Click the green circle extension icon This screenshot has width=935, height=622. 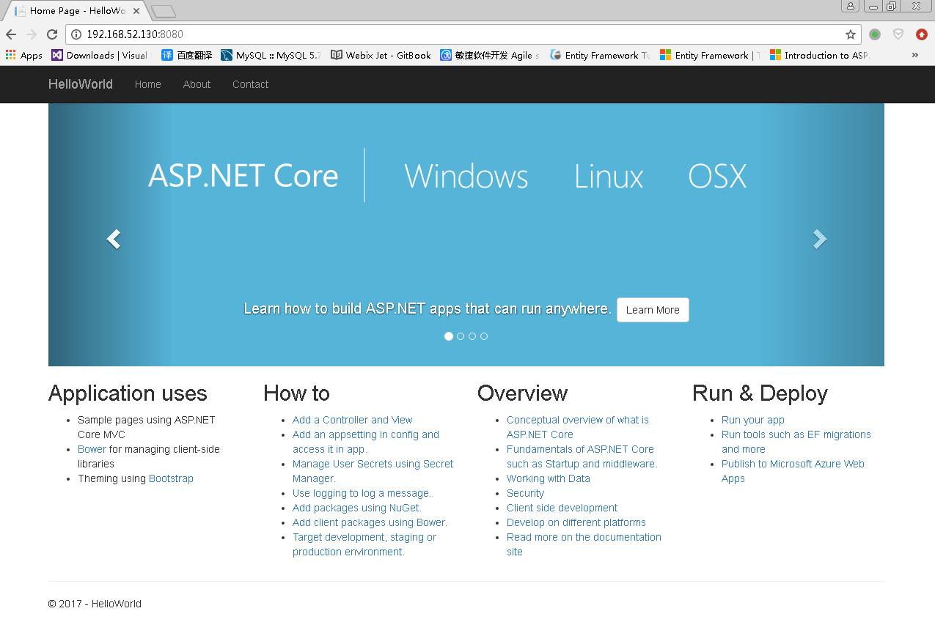(875, 34)
